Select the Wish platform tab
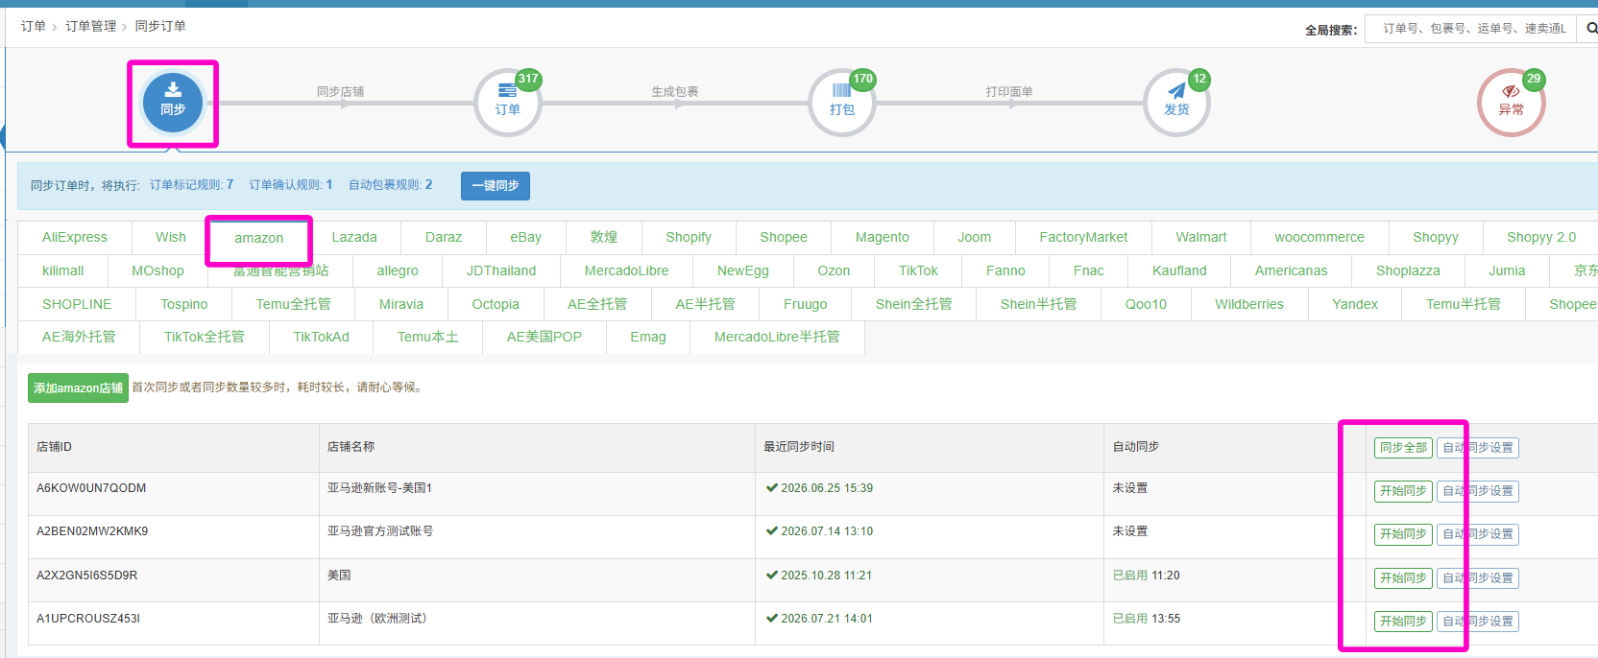1598x658 pixels. pos(171,237)
